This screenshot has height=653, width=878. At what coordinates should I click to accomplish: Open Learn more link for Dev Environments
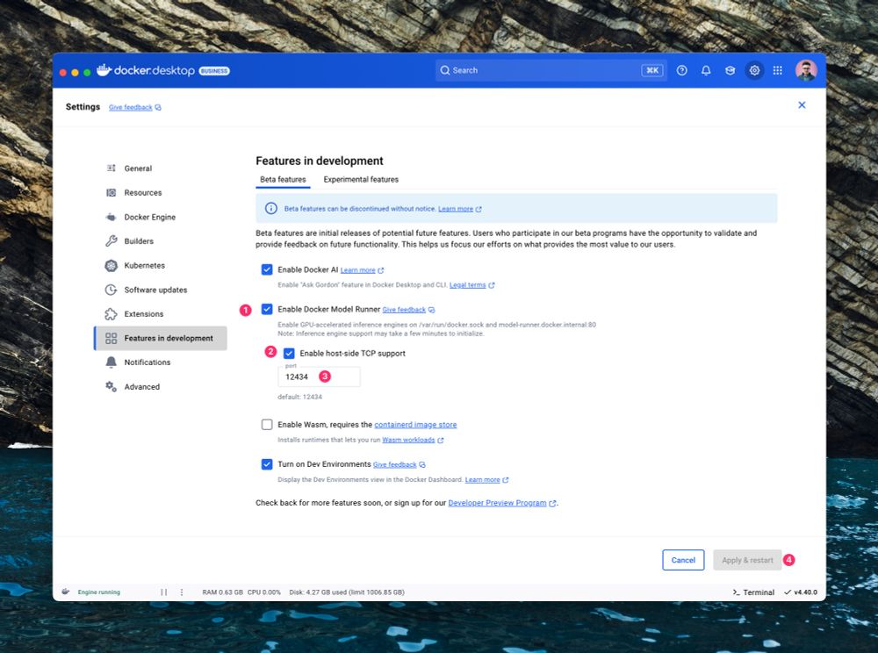point(483,479)
